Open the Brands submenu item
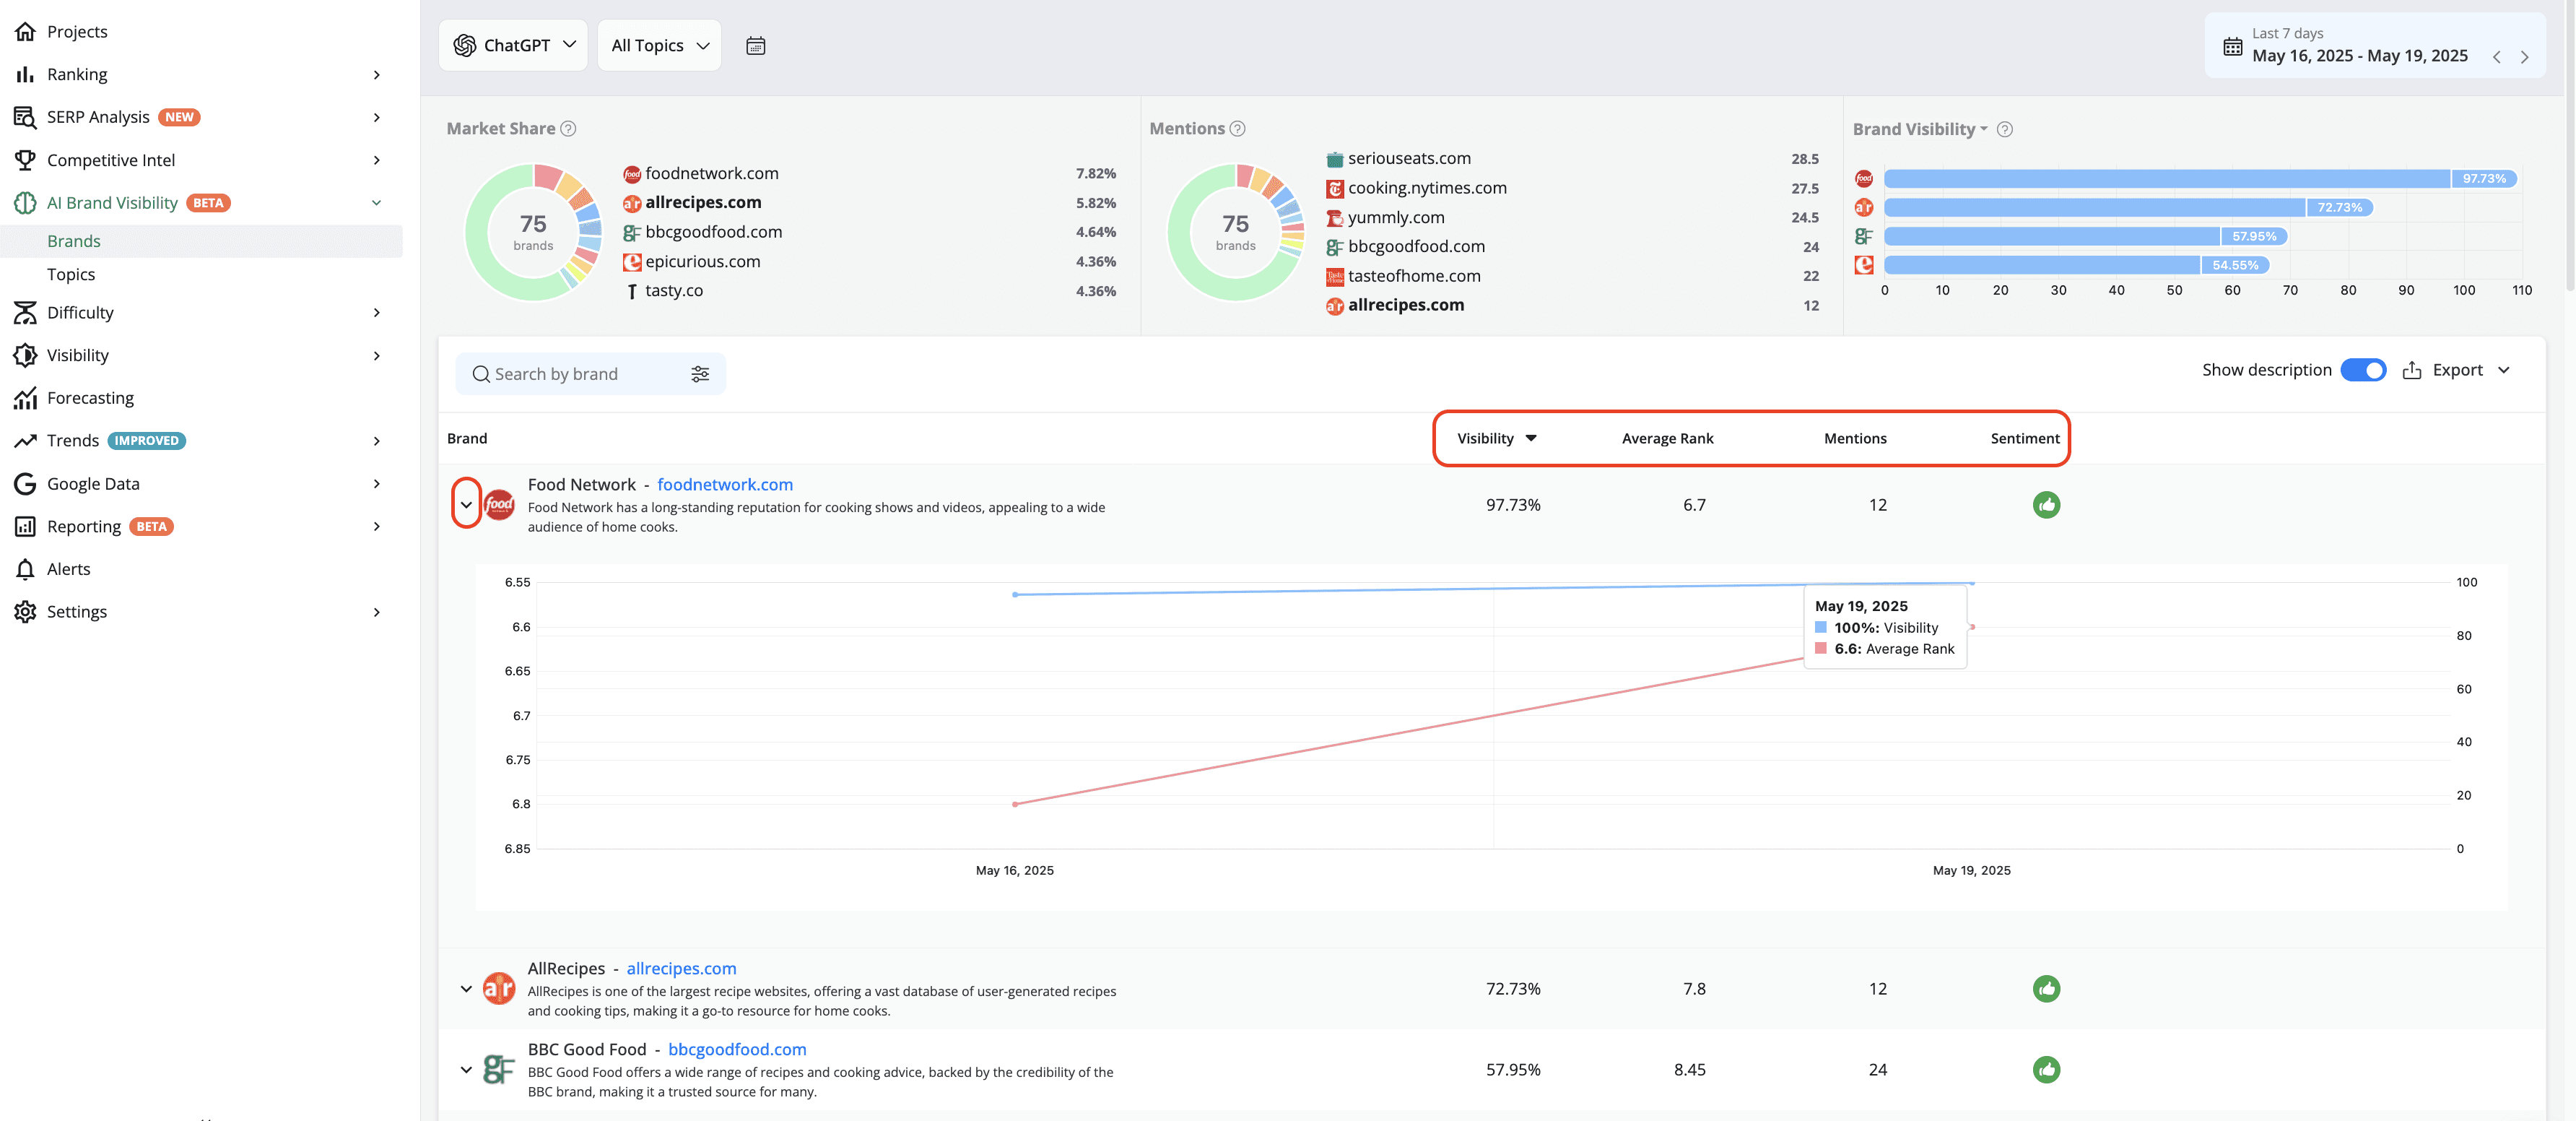This screenshot has width=2576, height=1121. (201, 241)
